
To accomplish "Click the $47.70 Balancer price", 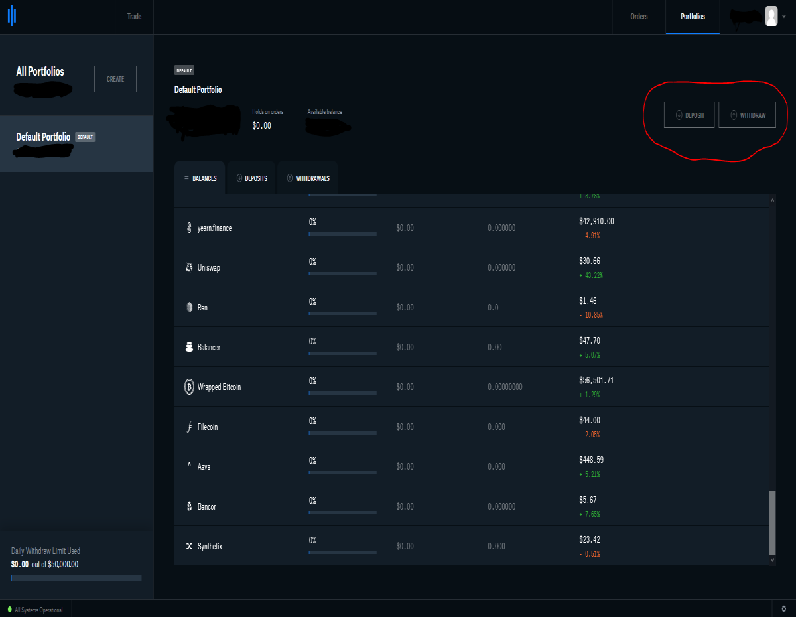I will pyautogui.click(x=589, y=340).
